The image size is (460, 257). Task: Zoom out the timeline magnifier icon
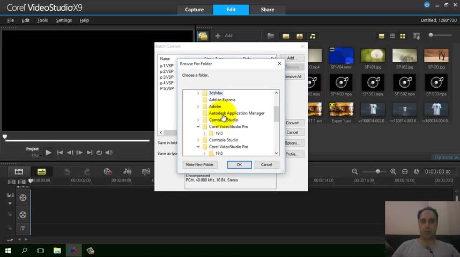pyautogui.click(x=355, y=172)
